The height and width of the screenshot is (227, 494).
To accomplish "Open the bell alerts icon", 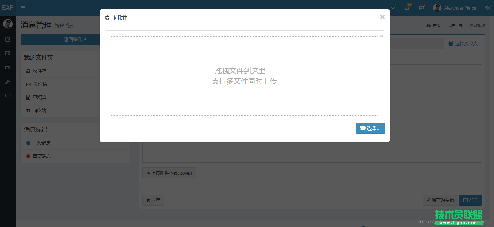I will pyautogui.click(x=407, y=8).
